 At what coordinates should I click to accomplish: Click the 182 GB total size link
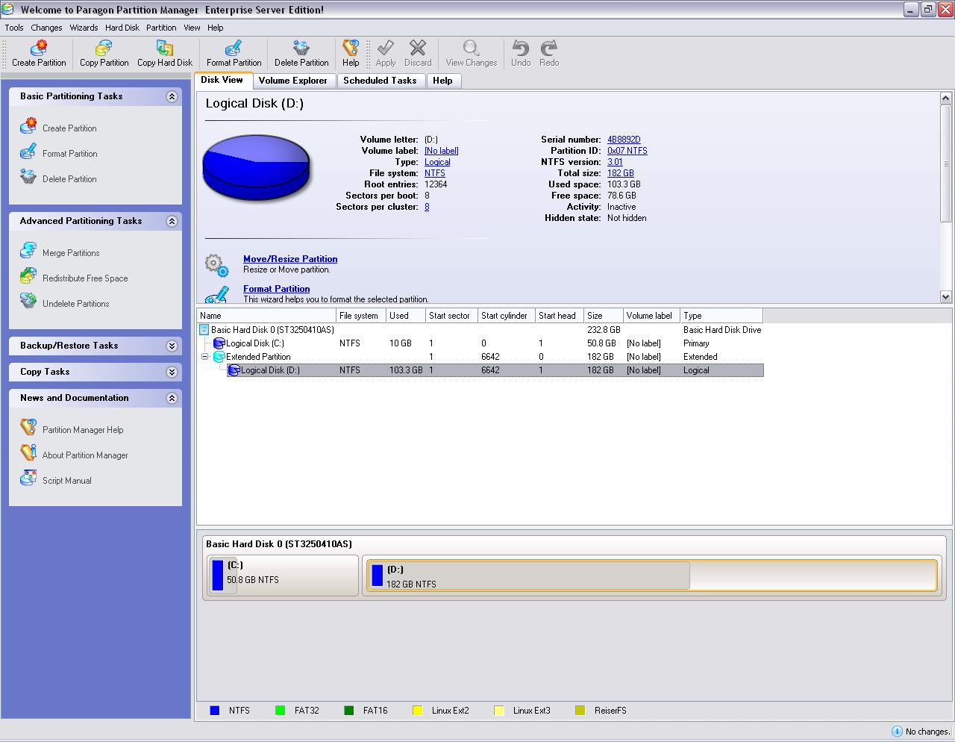[x=621, y=173]
